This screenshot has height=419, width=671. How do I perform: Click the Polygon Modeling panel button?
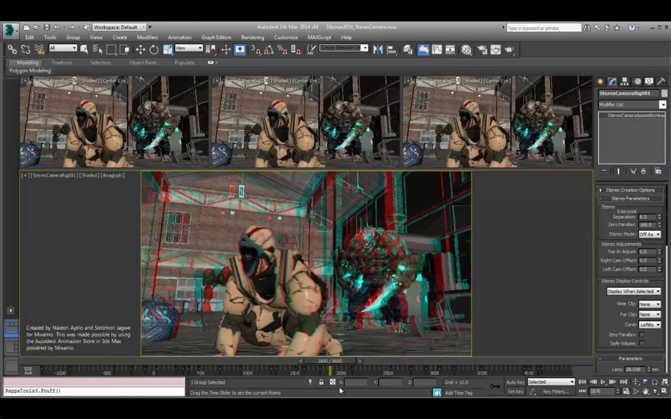[30, 71]
